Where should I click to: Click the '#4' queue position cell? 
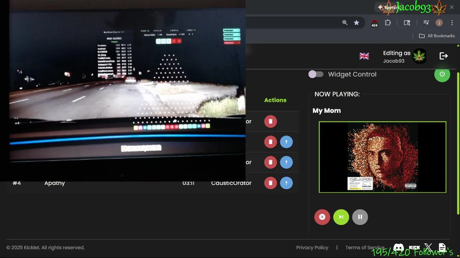pyautogui.click(x=17, y=183)
